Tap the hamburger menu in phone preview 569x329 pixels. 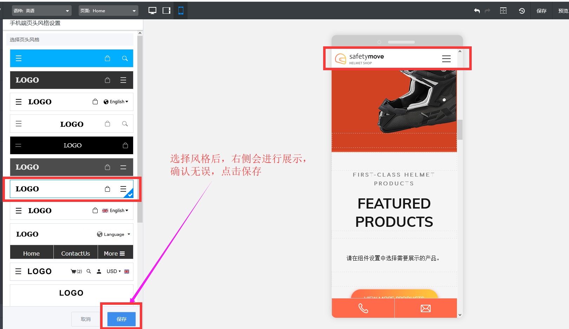point(446,59)
